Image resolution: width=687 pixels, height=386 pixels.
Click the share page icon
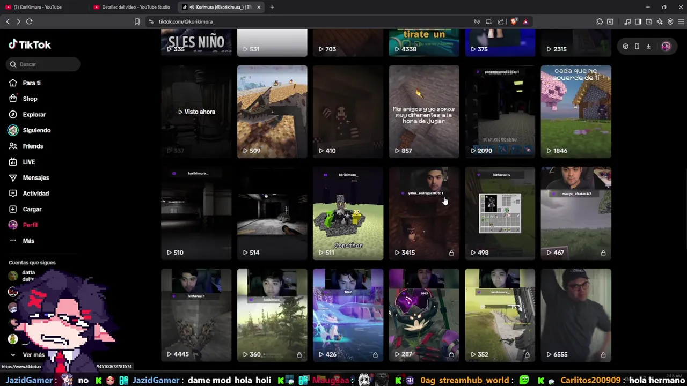[501, 21]
